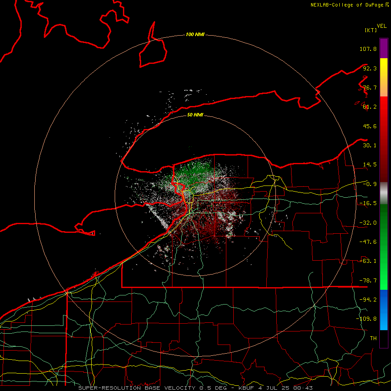The height and width of the screenshot is (391, 391).
Task: Click the 61.2 velocity legend value
Action: 370,107
